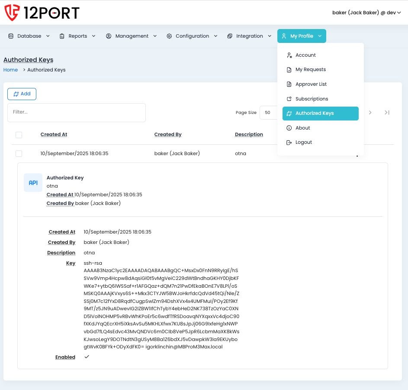Toggle the select-all checkbox in table header
This screenshot has width=408, height=390.
19,135
